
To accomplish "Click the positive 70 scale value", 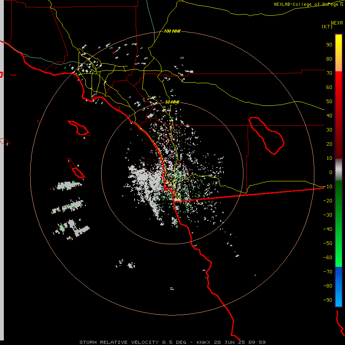I will [329, 73].
